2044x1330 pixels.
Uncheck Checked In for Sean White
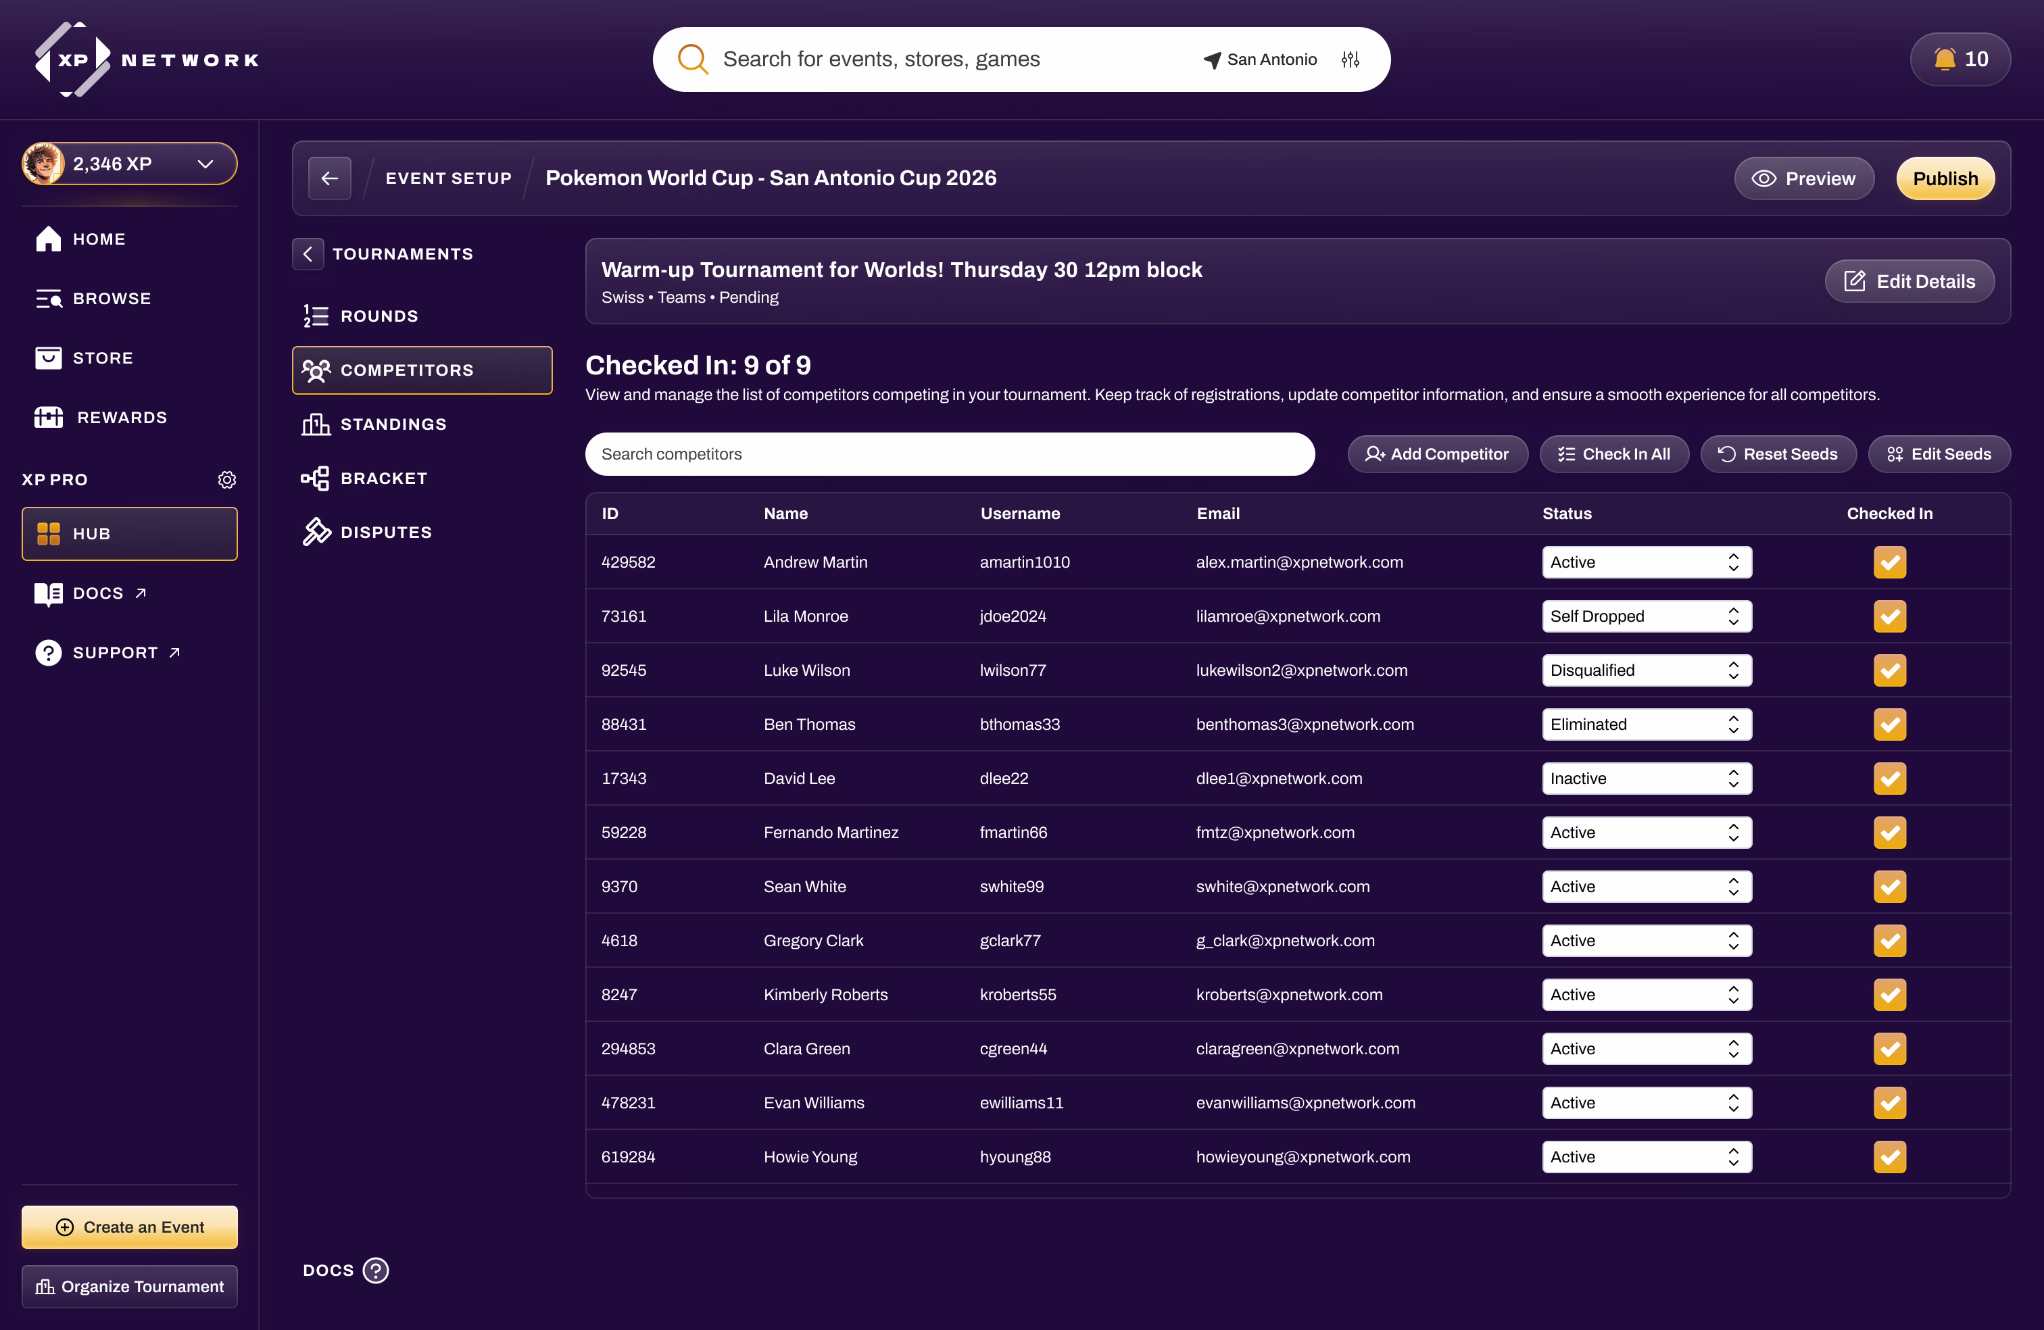(1889, 886)
